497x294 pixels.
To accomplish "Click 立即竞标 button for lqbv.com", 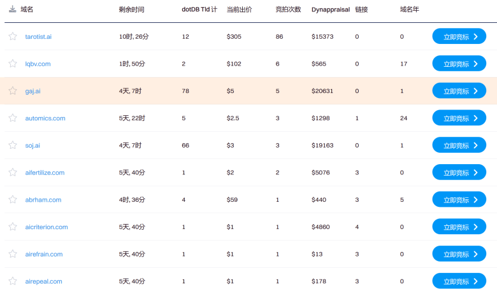I will click(x=459, y=64).
